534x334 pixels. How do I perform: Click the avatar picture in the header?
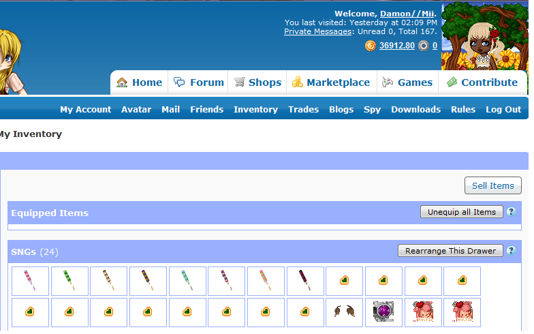click(x=484, y=37)
